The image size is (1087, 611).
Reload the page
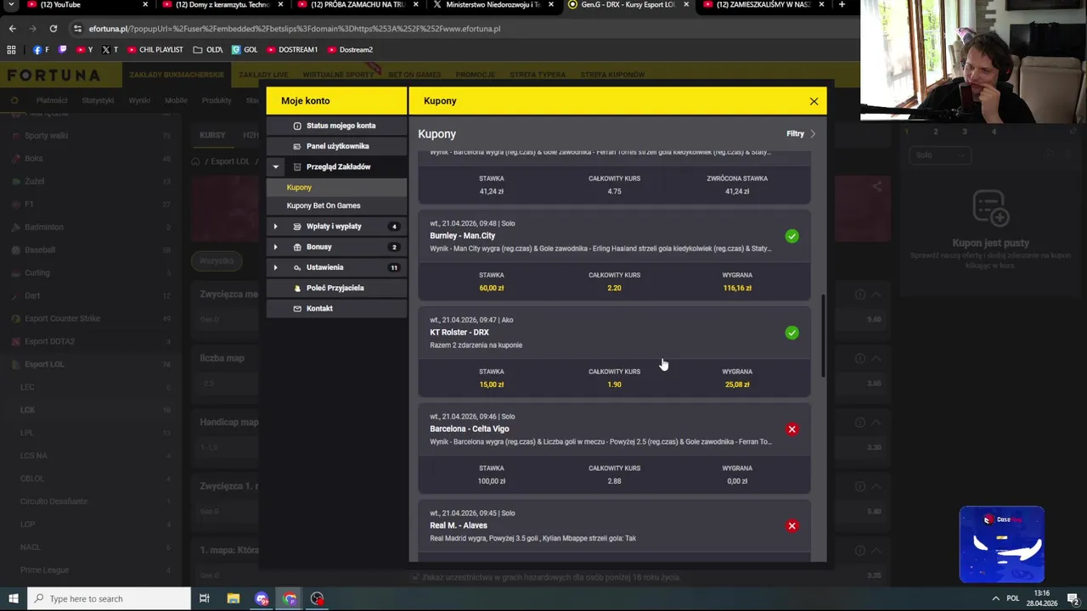[53, 28]
